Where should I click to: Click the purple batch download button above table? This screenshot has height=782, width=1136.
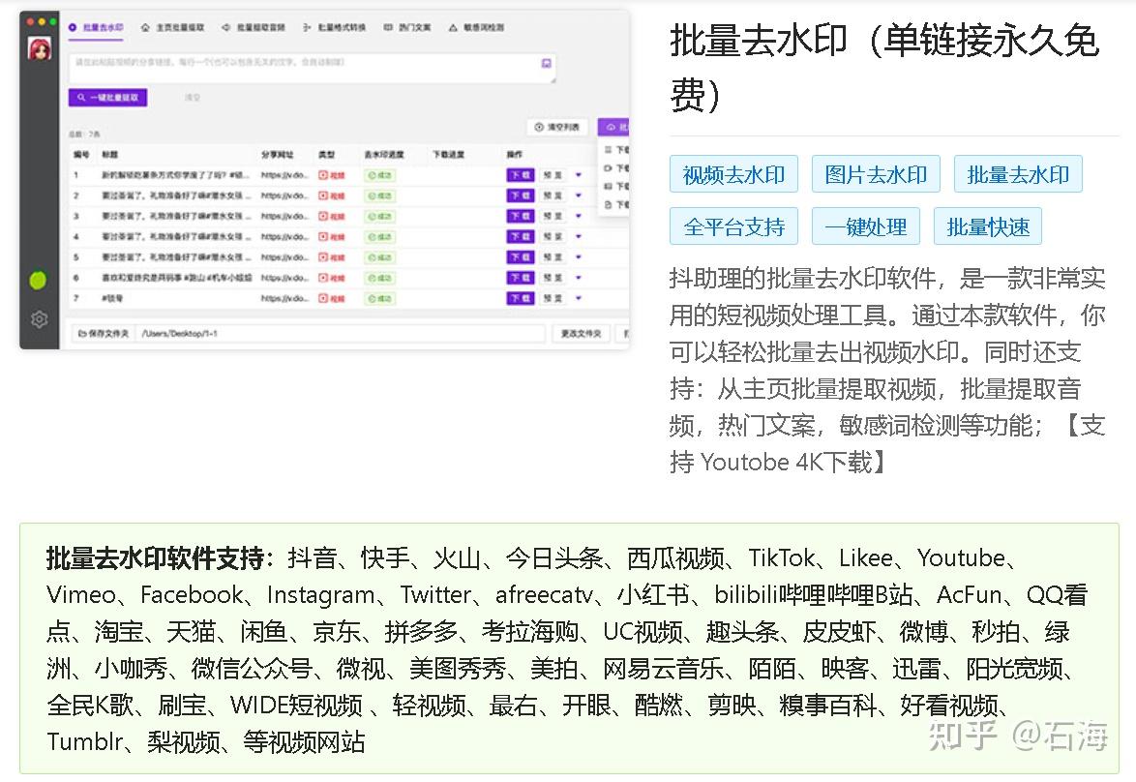(x=613, y=127)
